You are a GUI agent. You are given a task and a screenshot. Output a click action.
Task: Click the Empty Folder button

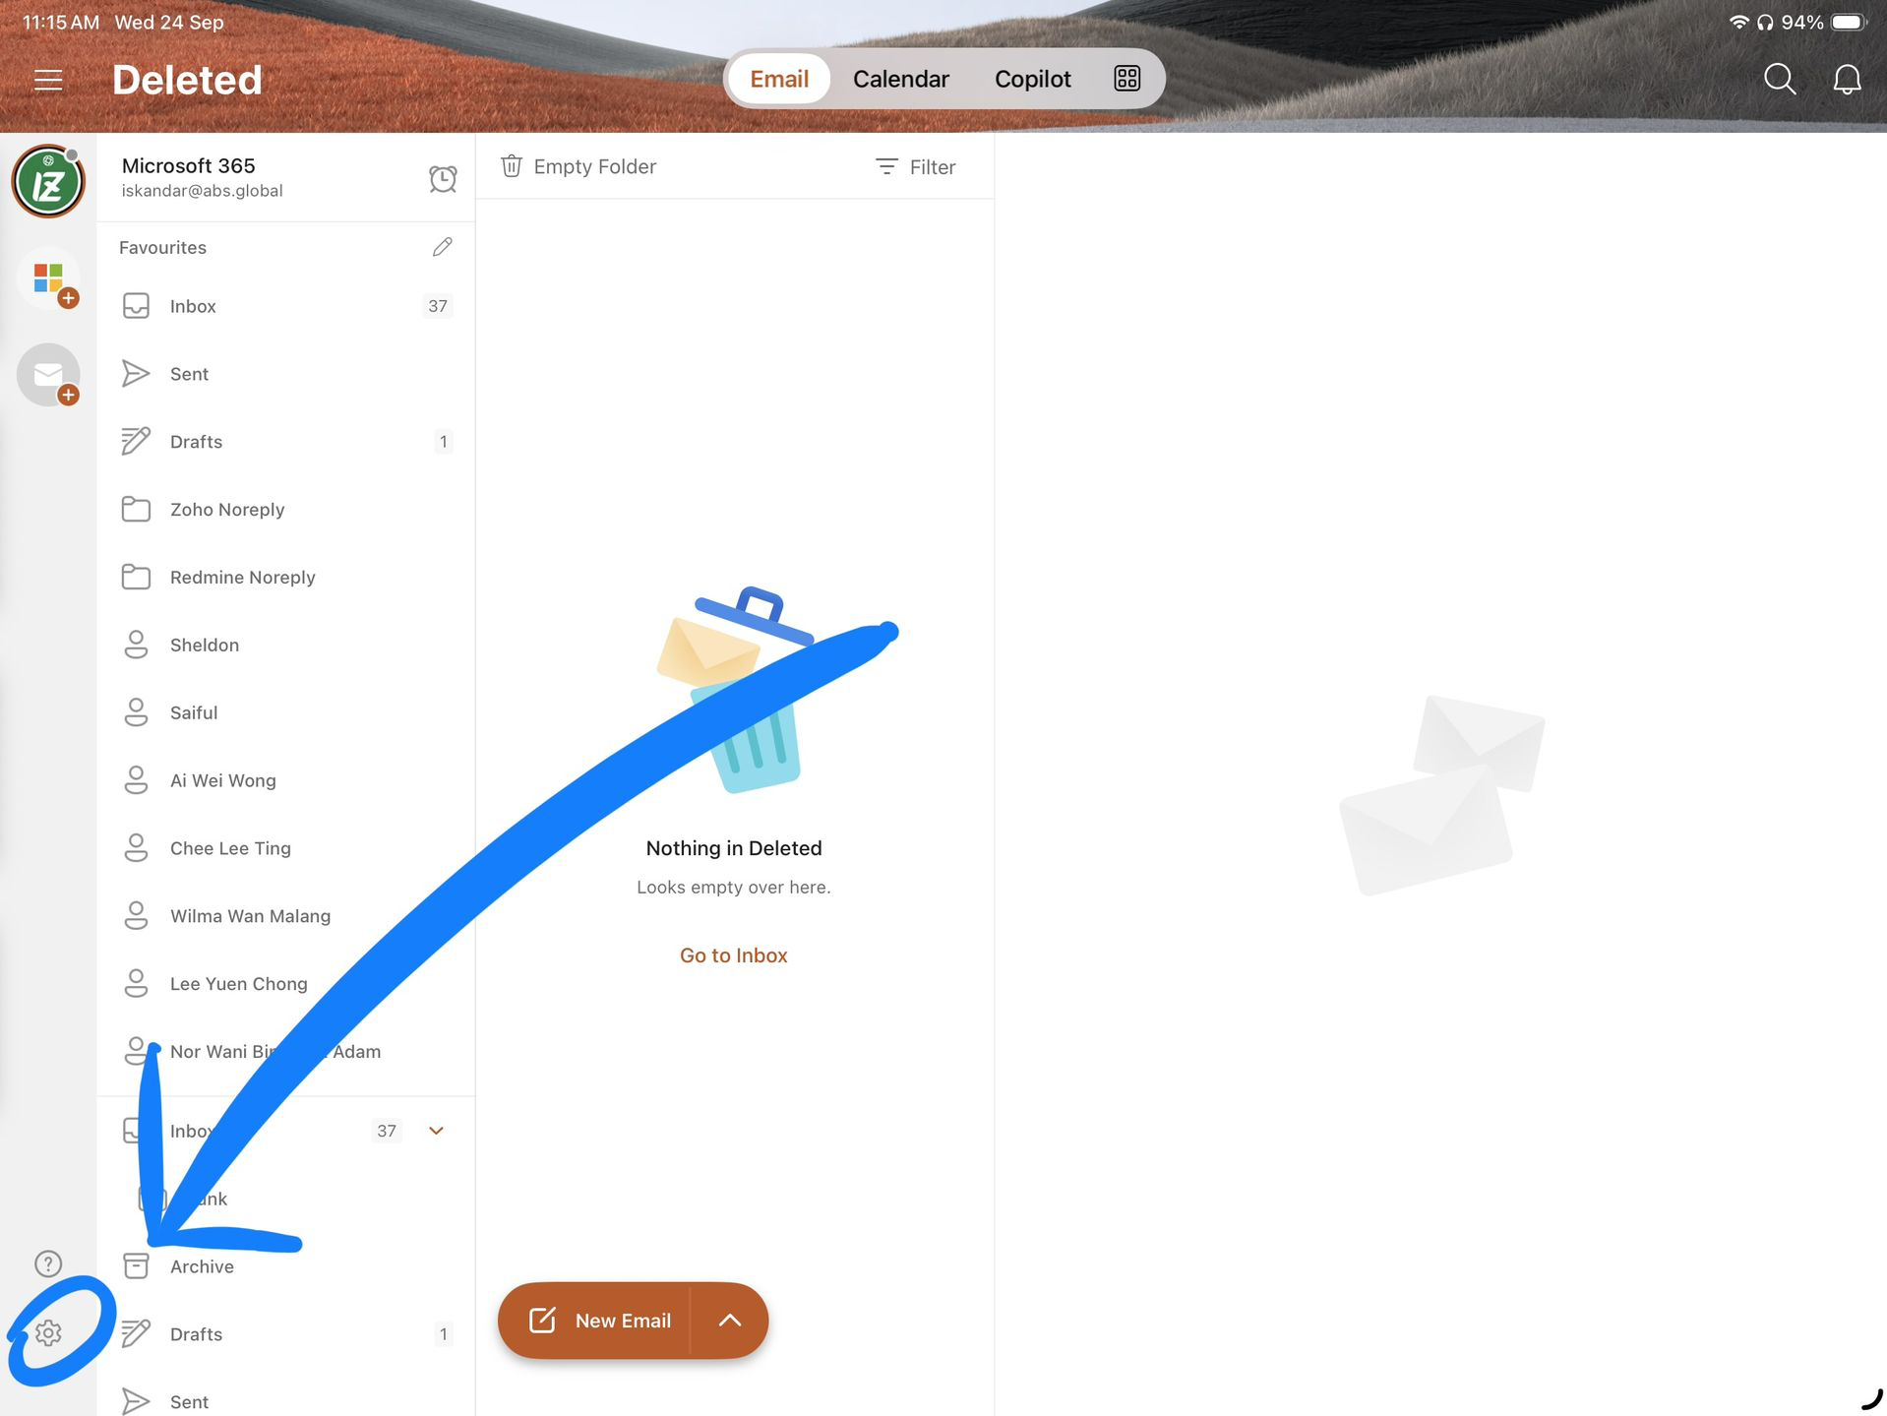coord(578,166)
